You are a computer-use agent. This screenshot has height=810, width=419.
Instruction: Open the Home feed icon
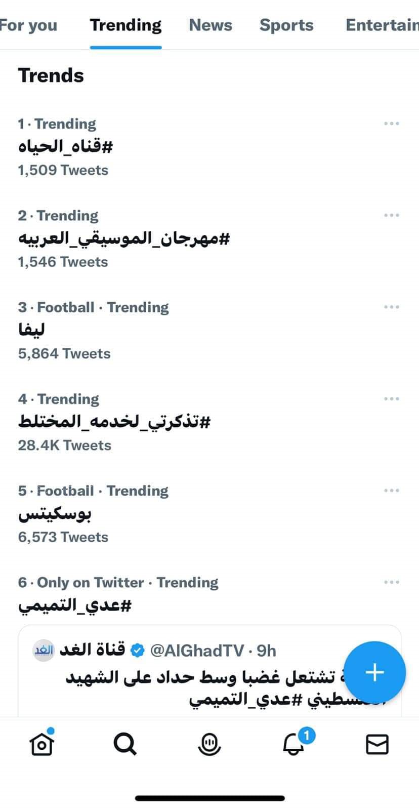[x=42, y=744]
